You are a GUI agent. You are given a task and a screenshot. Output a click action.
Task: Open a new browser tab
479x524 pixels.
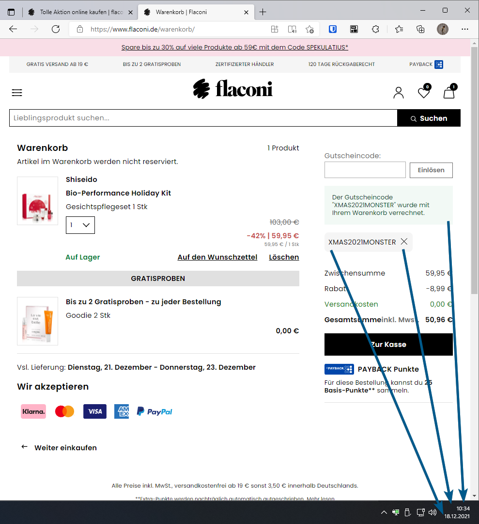point(263,12)
